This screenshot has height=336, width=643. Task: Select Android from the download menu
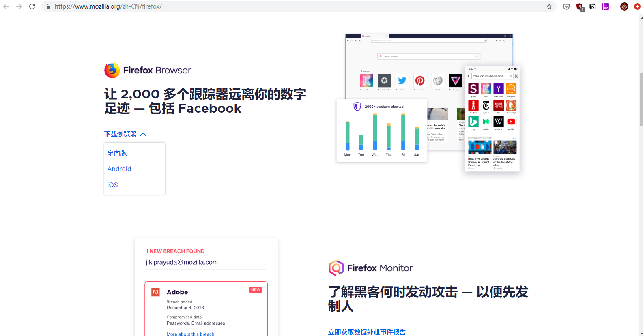point(119,169)
